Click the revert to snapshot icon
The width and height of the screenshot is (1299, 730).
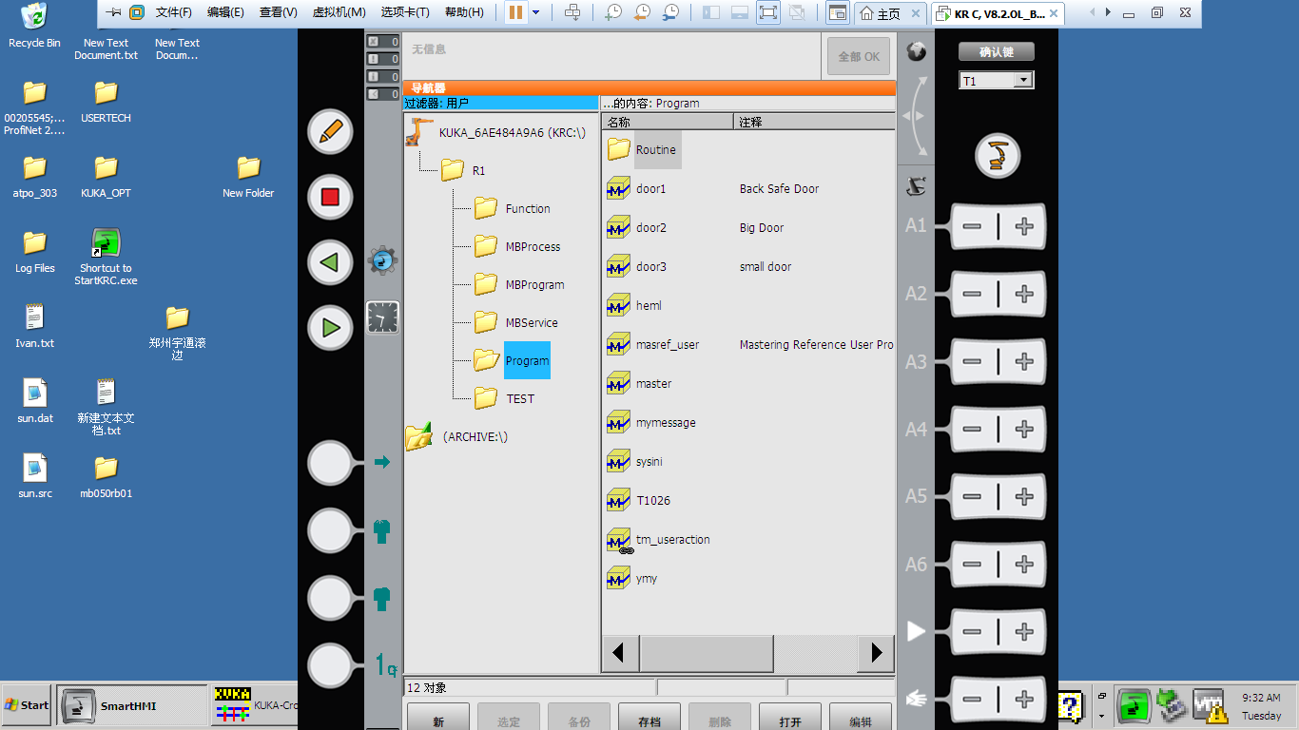(x=643, y=12)
